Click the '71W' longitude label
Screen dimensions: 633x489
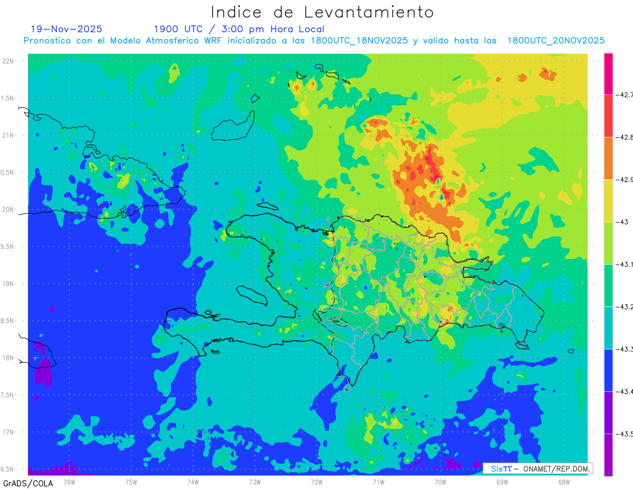coord(378,482)
